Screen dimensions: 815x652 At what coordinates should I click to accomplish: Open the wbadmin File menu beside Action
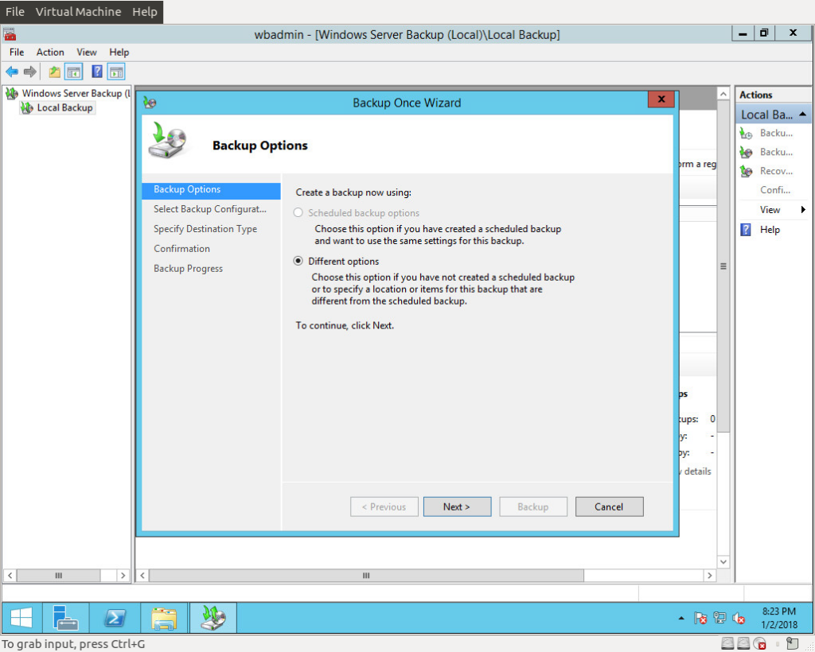pyautogui.click(x=17, y=52)
